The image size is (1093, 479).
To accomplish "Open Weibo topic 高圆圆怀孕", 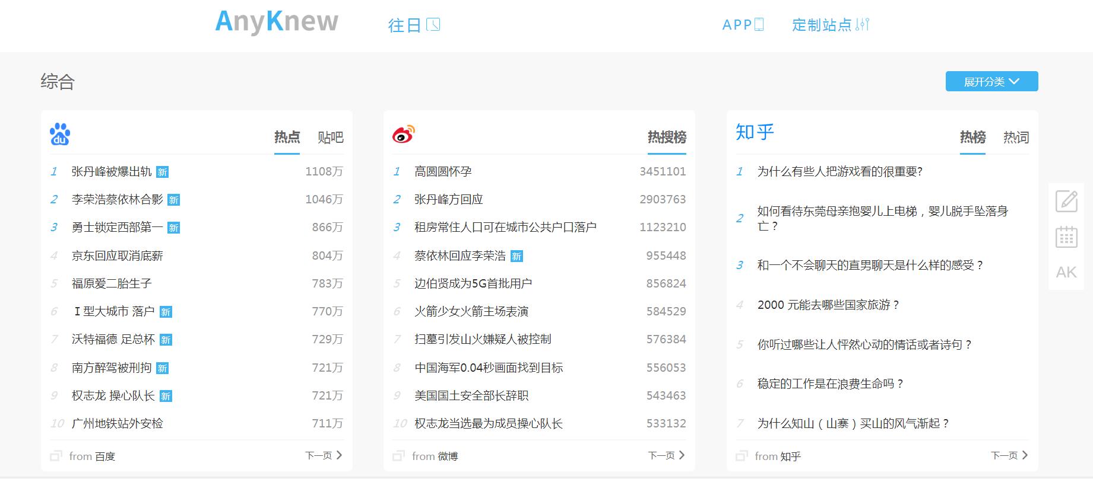I will pyautogui.click(x=443, y=172).
